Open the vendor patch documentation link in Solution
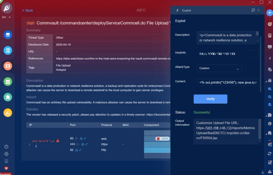The image size is (273, 175). click(x=159, y=114)
